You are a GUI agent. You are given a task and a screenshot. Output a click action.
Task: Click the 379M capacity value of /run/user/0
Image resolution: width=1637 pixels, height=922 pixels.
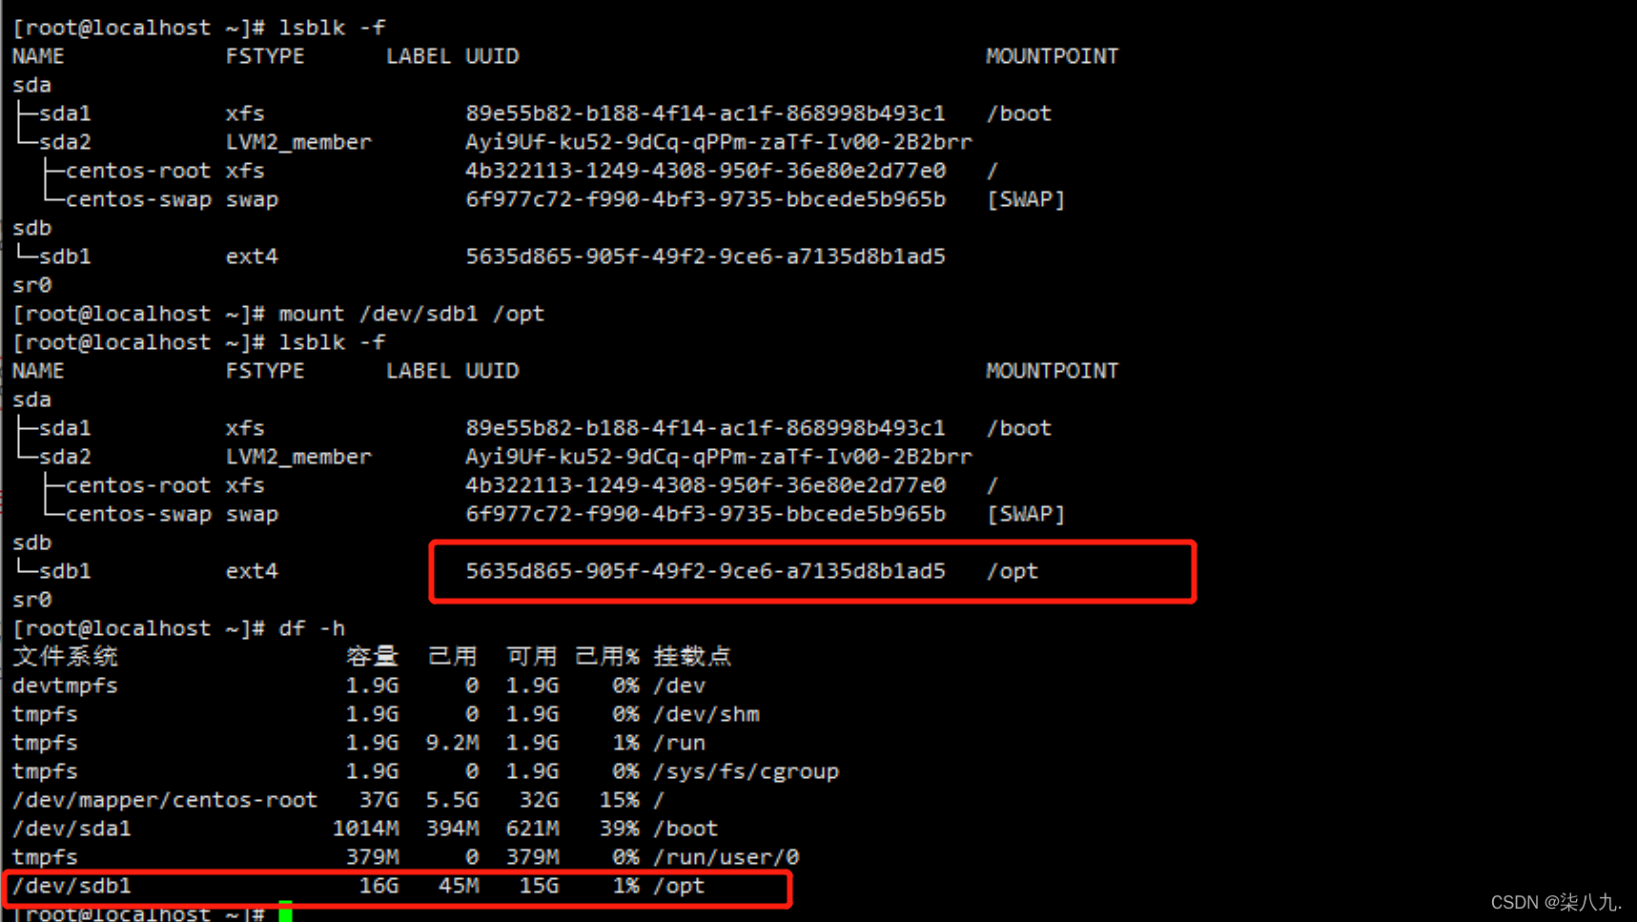tap(372, 857)
